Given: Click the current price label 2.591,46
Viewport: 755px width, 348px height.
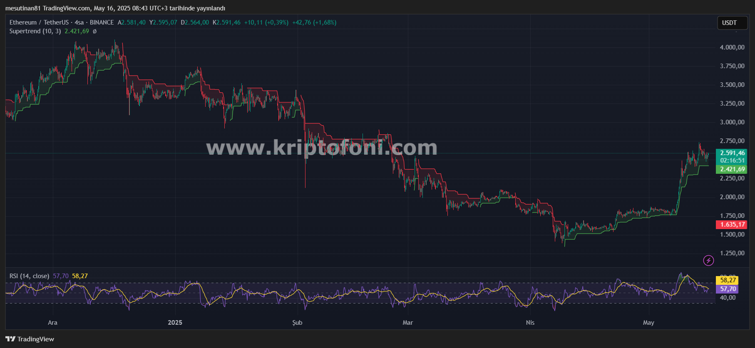Looking at the screenshot, I should 732,153.
